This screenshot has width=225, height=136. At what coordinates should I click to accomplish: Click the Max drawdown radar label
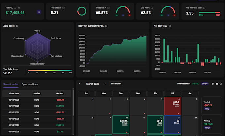[x=18, y=56]
